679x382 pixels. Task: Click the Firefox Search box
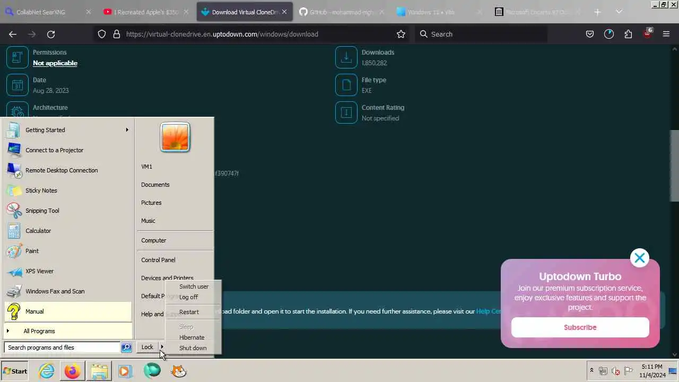[x=481, y=34]
